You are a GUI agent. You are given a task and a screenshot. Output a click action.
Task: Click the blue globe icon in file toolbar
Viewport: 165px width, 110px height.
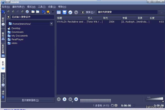[27, 12]
